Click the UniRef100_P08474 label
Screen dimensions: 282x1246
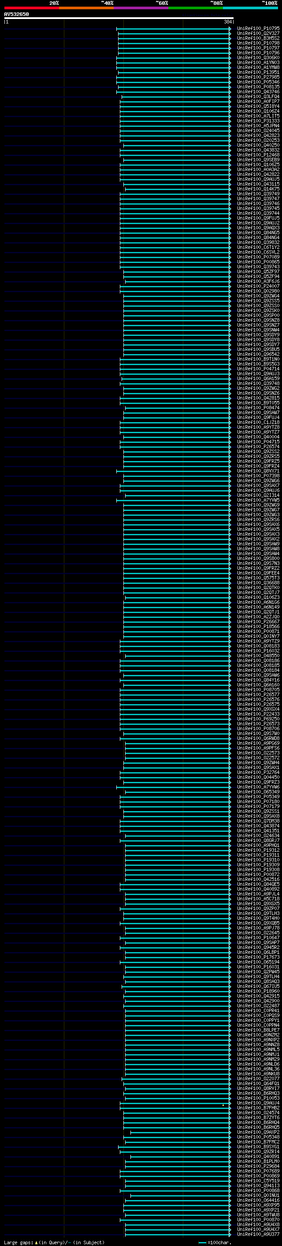(258, 408)
